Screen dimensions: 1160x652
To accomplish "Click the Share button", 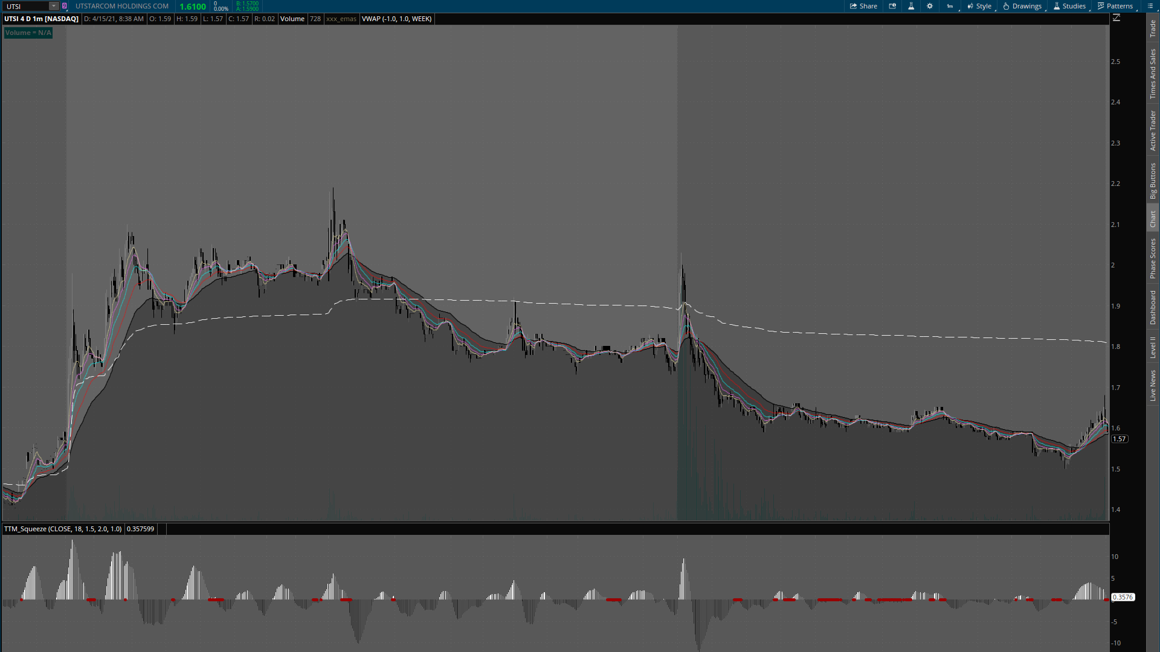I will tap(863, 6).
